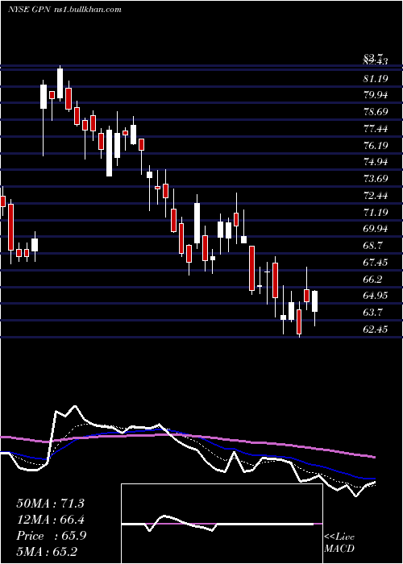Click the 74.94 price level label
403x564 pixels.
click(376, 162)
